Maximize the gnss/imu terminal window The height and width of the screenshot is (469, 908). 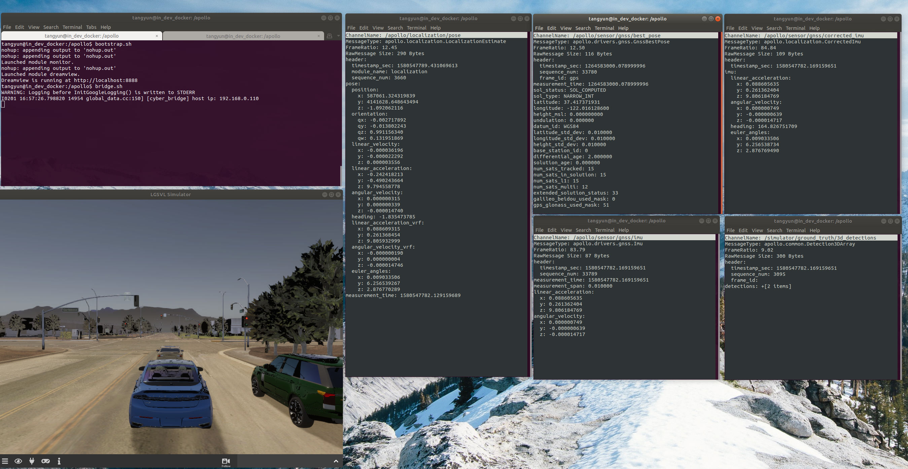(x=708, y=221)
